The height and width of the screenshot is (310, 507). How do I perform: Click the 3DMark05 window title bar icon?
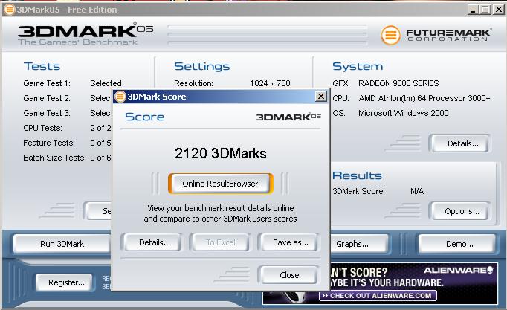coord(10,10)
